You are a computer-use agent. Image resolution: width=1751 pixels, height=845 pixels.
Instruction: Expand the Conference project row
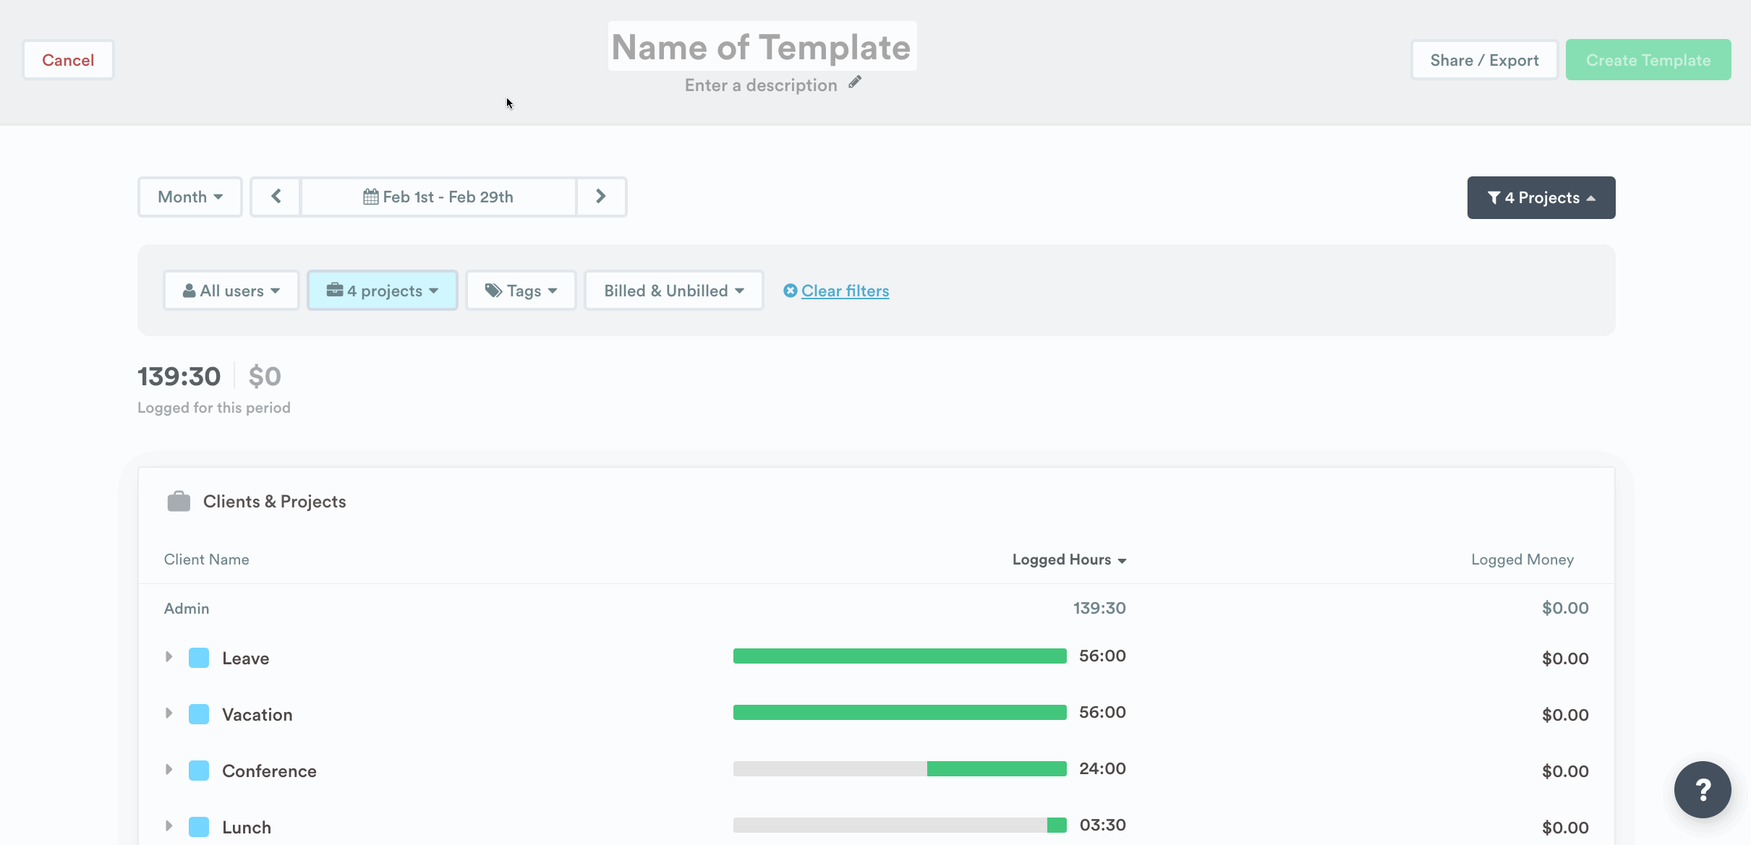169,770
